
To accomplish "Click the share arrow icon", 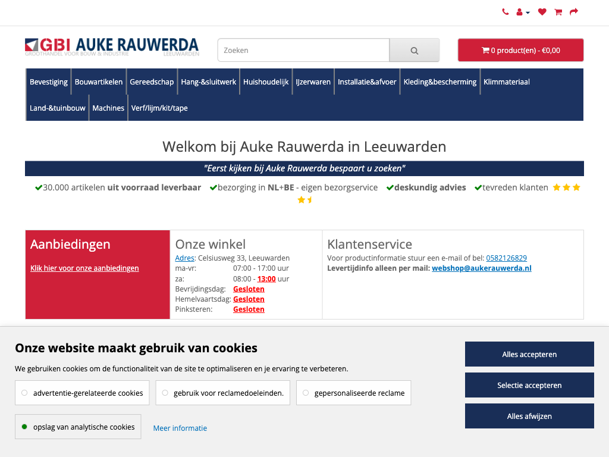I will tap(574, 12).
